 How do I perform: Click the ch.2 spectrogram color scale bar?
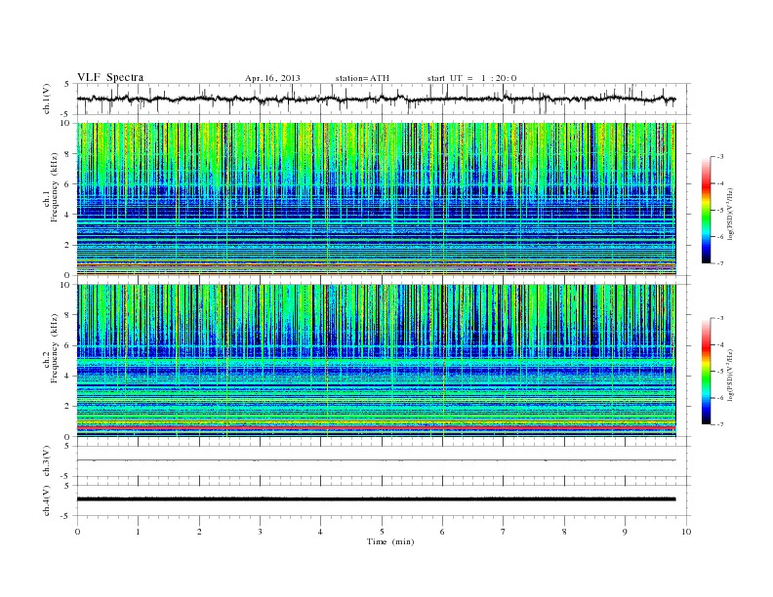click(706, 371)
